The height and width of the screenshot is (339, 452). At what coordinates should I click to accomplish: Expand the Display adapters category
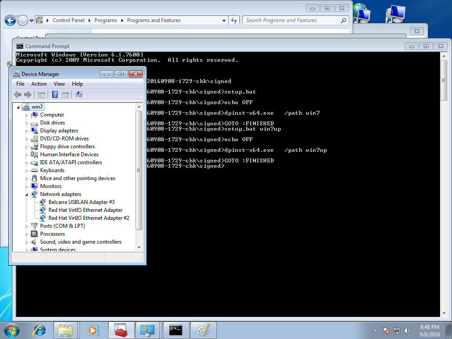tap(26, 131)
